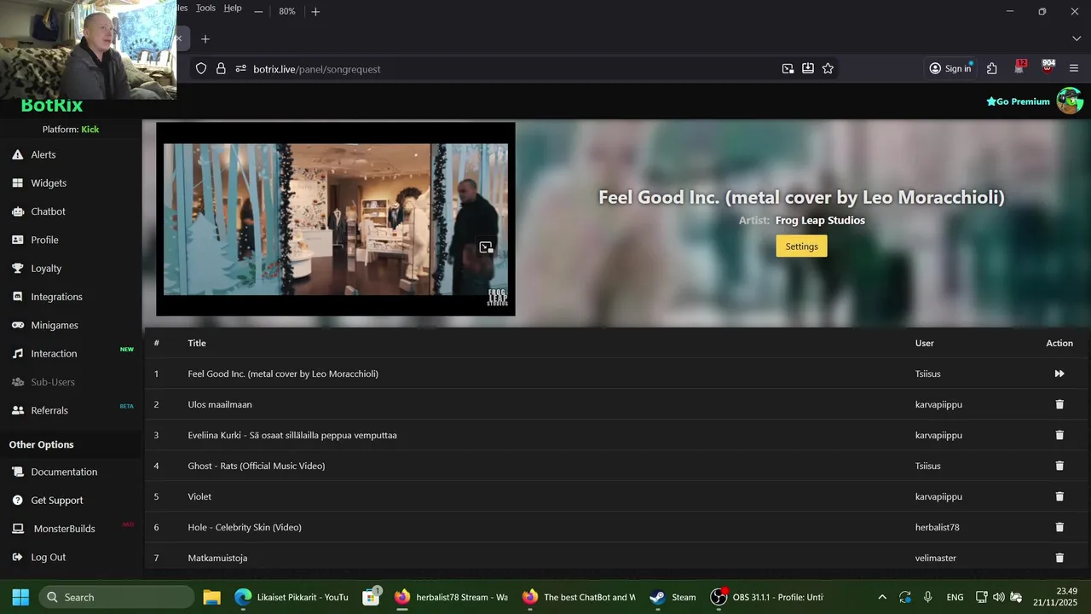Open the volume speaker tray icon
This screenshot has width=1091, height=614.
pos(998,597)
